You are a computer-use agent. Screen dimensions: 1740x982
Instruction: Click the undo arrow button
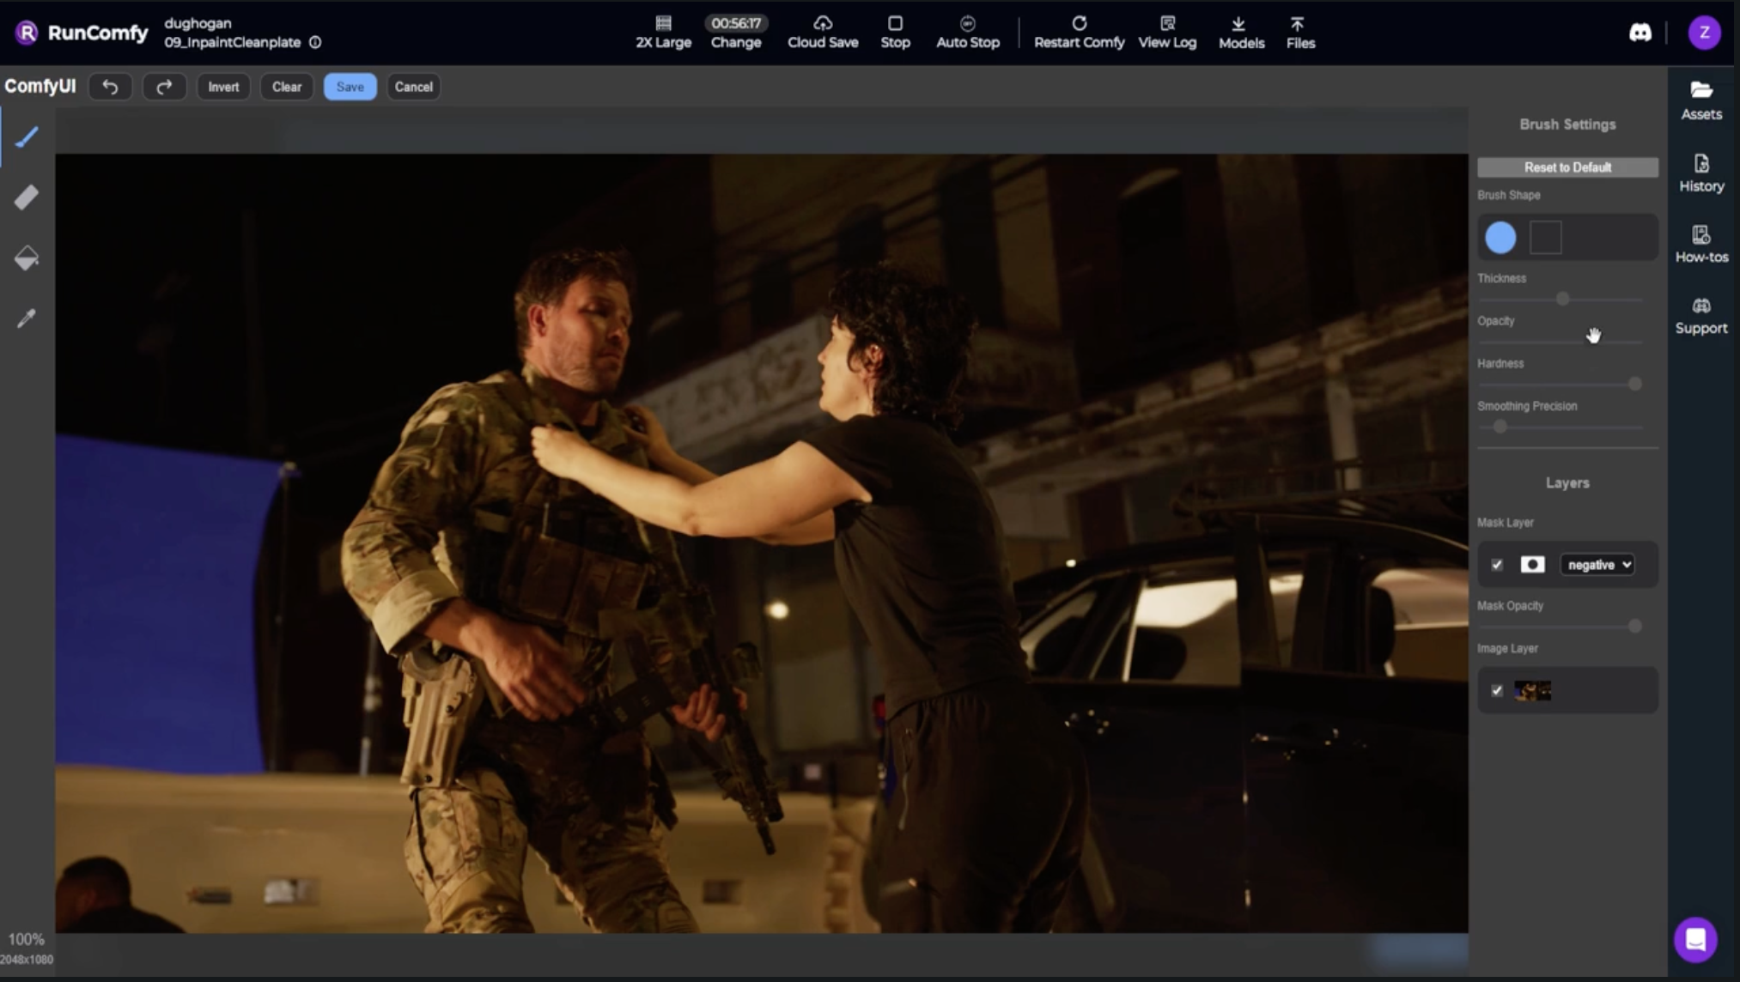110,87
